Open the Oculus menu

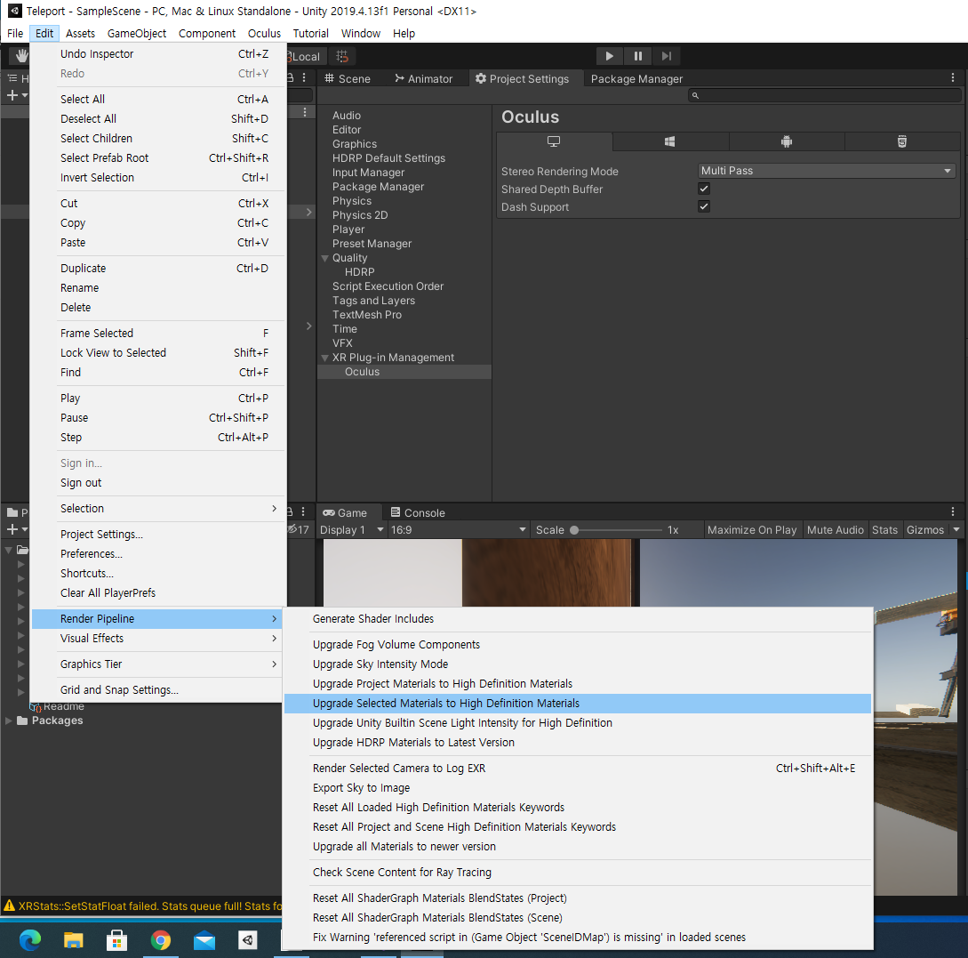[264, 33]
